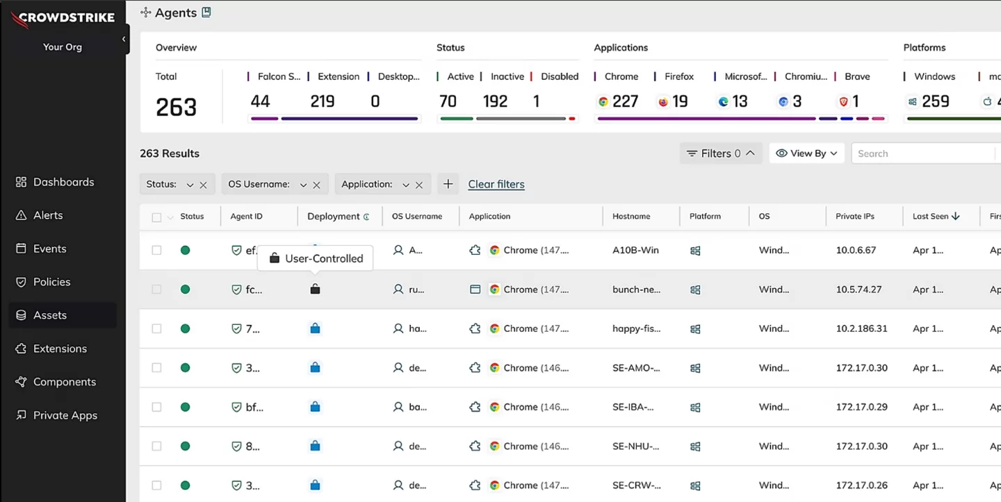
Task: Click the window icon in bunch-ne... Application cell
Action: [x=475, y=290]
